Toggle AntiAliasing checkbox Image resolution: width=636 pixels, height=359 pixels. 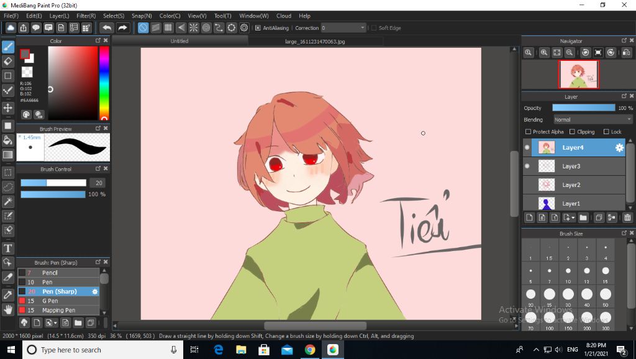coord(258,28)
